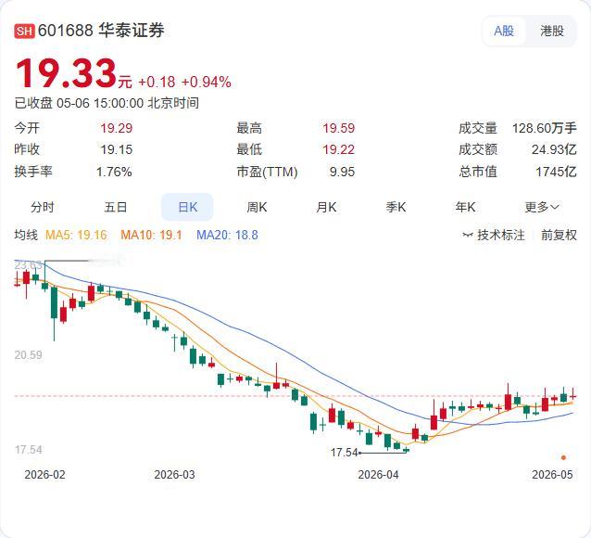
Task: Click the MA10: 19.1 indicator label
Action: (x=151, y=235)
